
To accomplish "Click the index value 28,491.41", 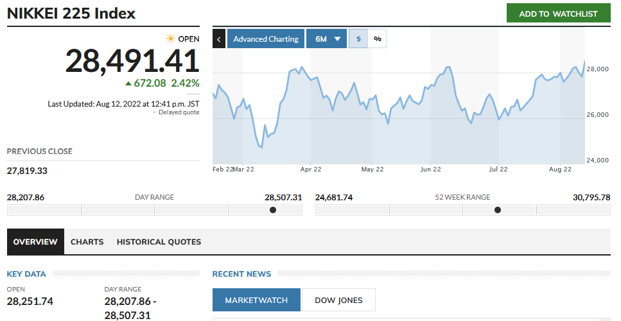I will (132, 61).
